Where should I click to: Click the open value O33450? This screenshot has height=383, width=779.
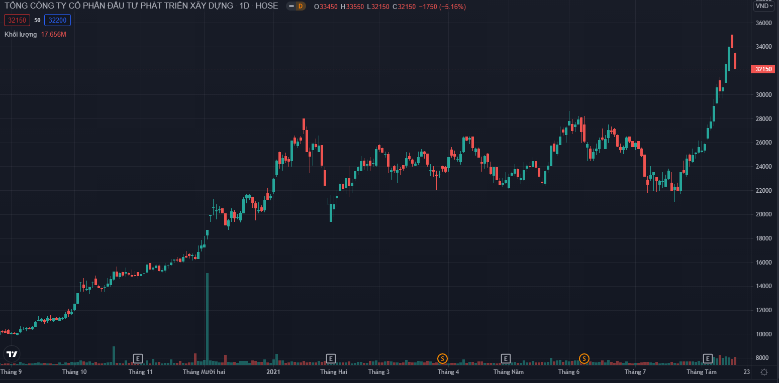click(x=326, y=7)
